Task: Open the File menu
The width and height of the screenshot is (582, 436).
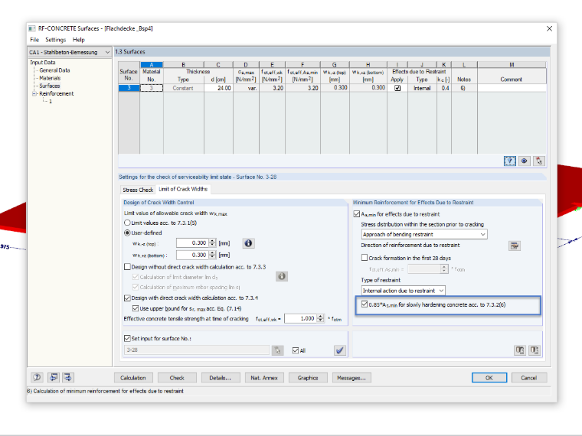Action: pyautogui.click(x=34, y=40)
